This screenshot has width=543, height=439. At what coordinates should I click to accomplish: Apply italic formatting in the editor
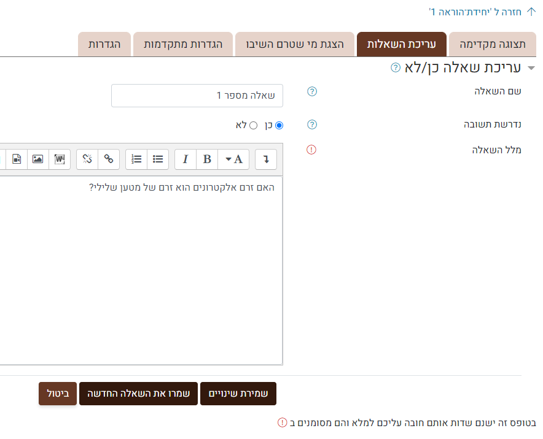click(x=186, y=159)
